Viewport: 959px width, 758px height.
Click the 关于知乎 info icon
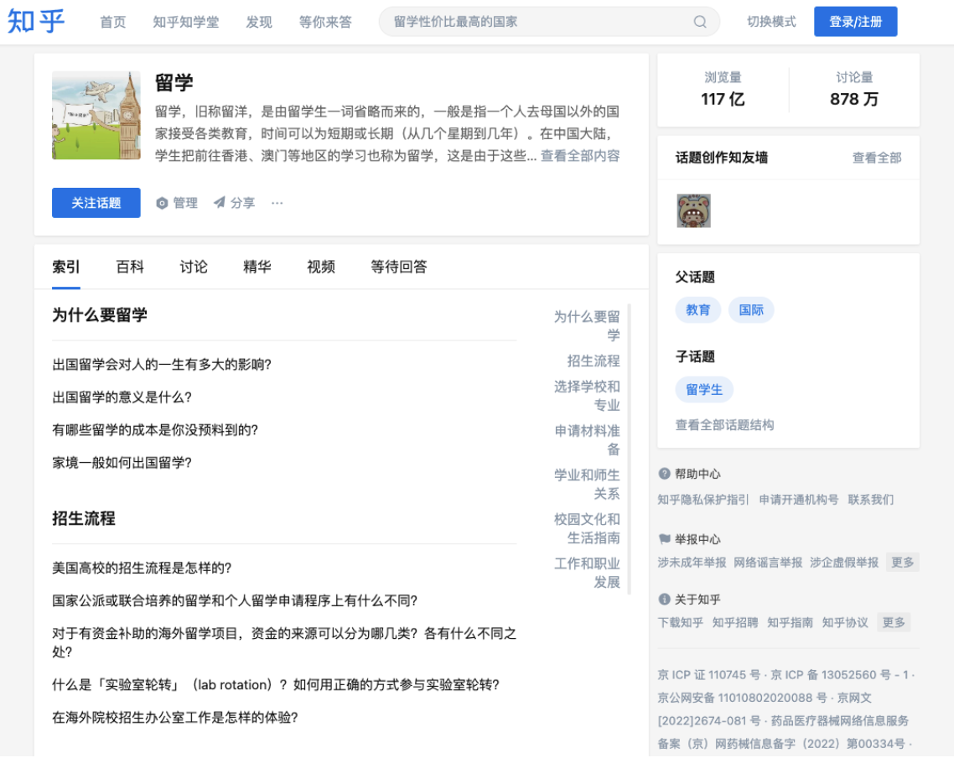click(x=667, y=601)
